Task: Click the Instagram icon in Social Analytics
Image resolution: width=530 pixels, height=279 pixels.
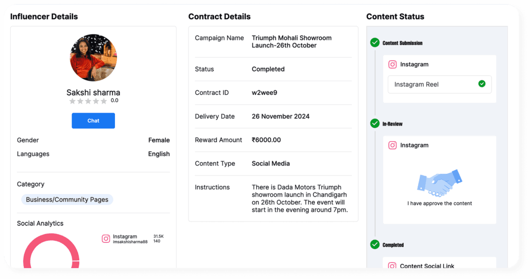Action: click(x=106, y=239)
